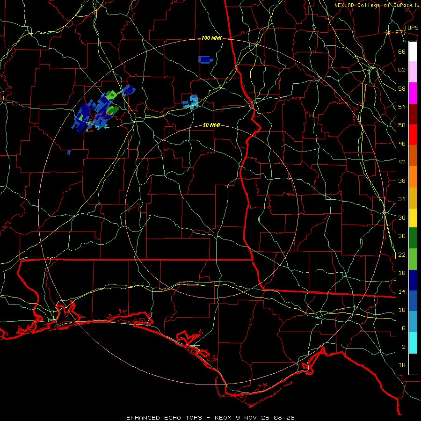Click the K FT units label
The height and width of the screenshot is (421, 421).
(x=395, y=33)
